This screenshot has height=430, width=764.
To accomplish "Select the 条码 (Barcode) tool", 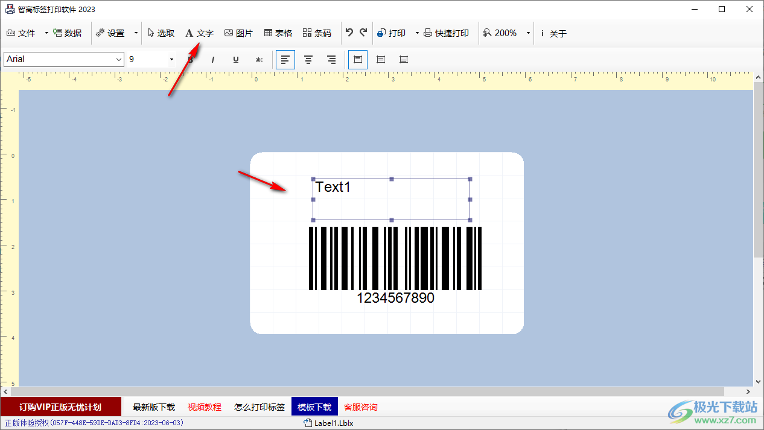I will tap(317, 33).
